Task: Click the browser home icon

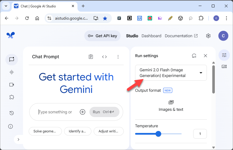Action: coord(37,18)
